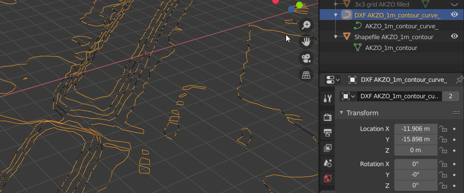Click the Location X field -11.906 m
The width and height of the screenshot is (464, 193).
click(x=416, y=129)
